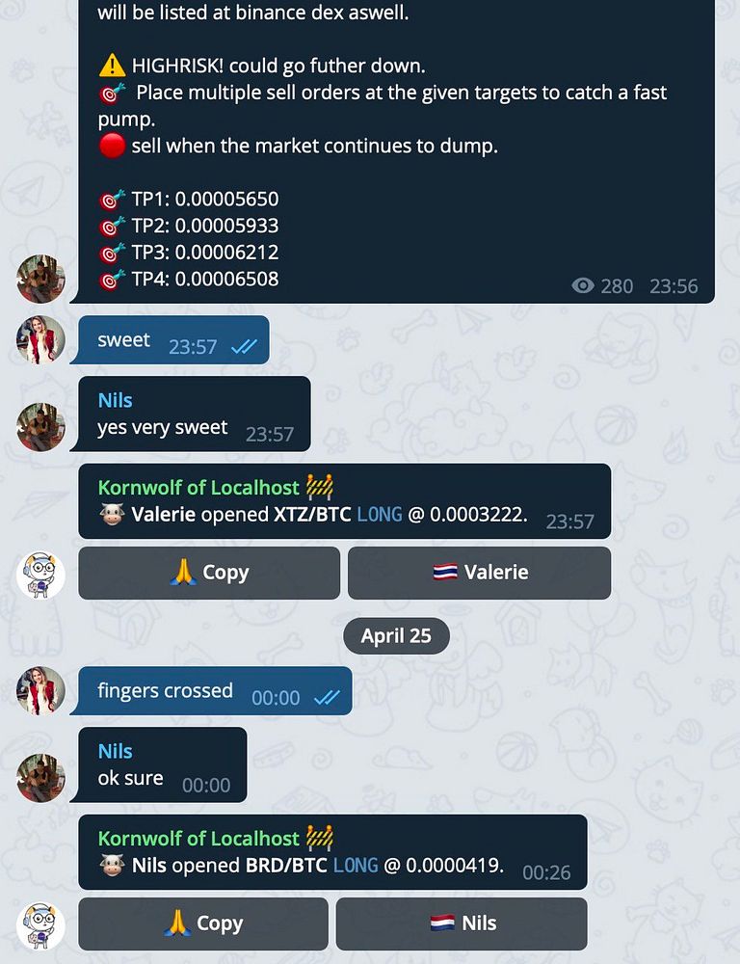Open the bot avatar beside Valerie's trade

point(40,575)
